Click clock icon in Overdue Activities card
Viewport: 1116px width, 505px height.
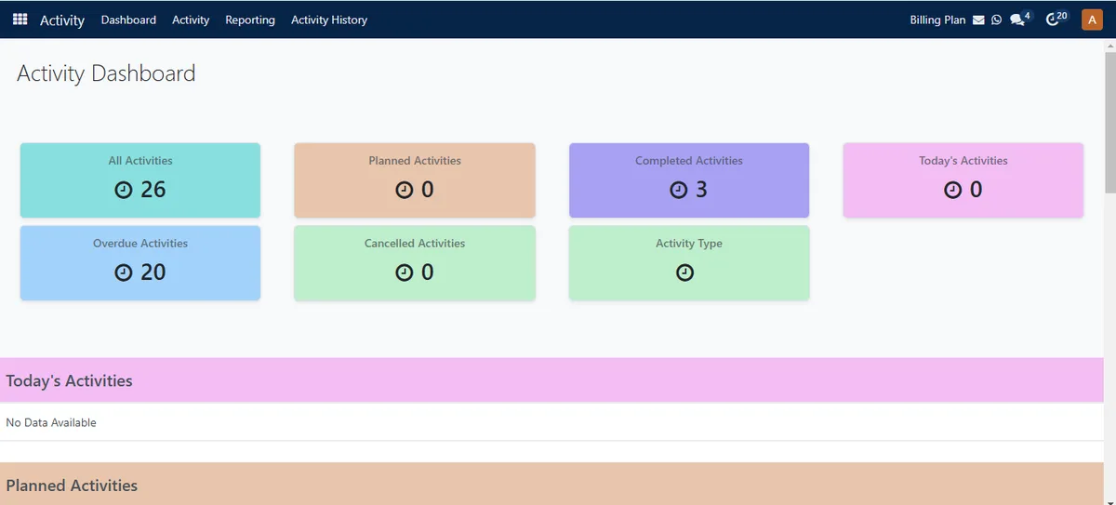(124, 272)
